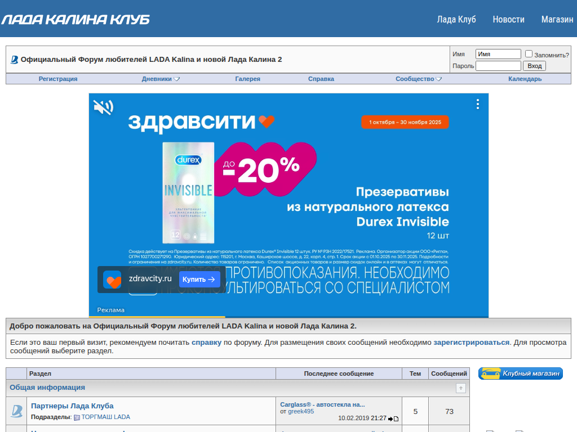Viewport: 577px width, 432px height.
Task: Open the Клубный магазин car banner
Action: coord(520,373)
